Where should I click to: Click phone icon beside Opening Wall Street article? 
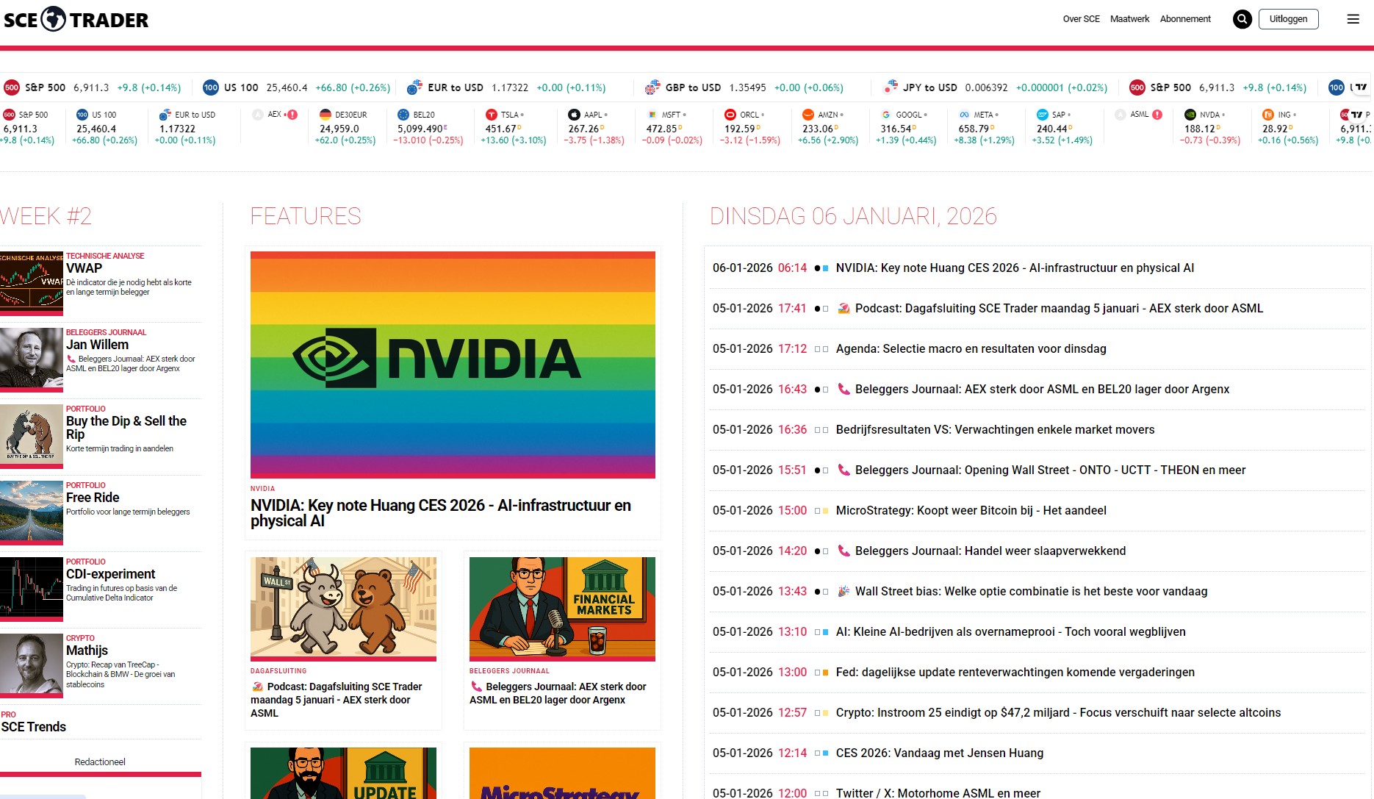844,470
